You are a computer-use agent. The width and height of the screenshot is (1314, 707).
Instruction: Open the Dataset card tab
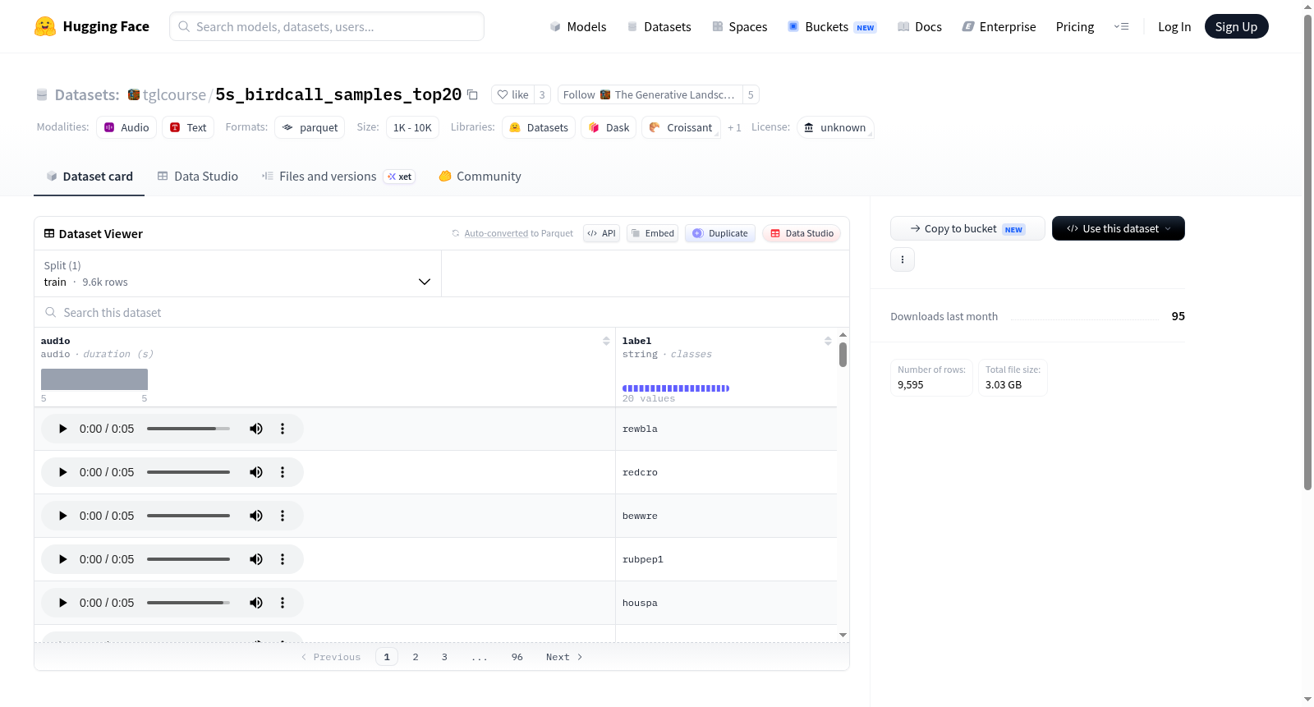(x=89, y=177)
